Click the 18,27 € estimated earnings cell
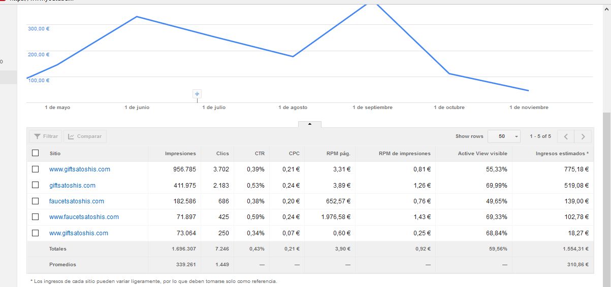This screenshot has height=287, width=611. pos(578,233)
